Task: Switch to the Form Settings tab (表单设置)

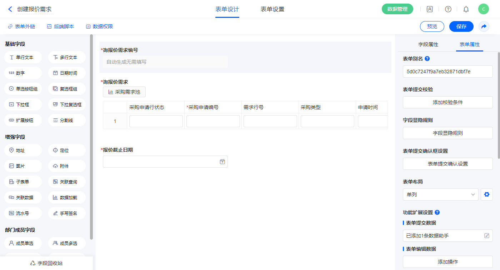Action: point(272,9)
